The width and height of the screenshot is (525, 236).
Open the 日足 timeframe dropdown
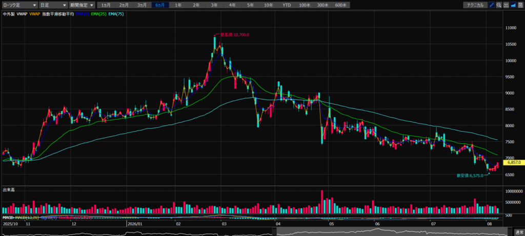click(x=53, y=5)
